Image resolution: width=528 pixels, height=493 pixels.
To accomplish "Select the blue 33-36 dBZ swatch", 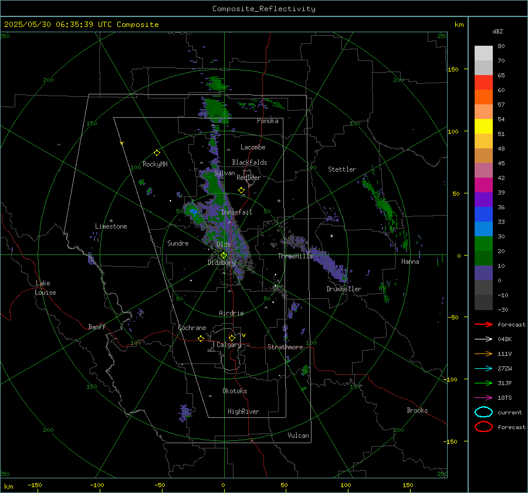I will coord(483,215).
